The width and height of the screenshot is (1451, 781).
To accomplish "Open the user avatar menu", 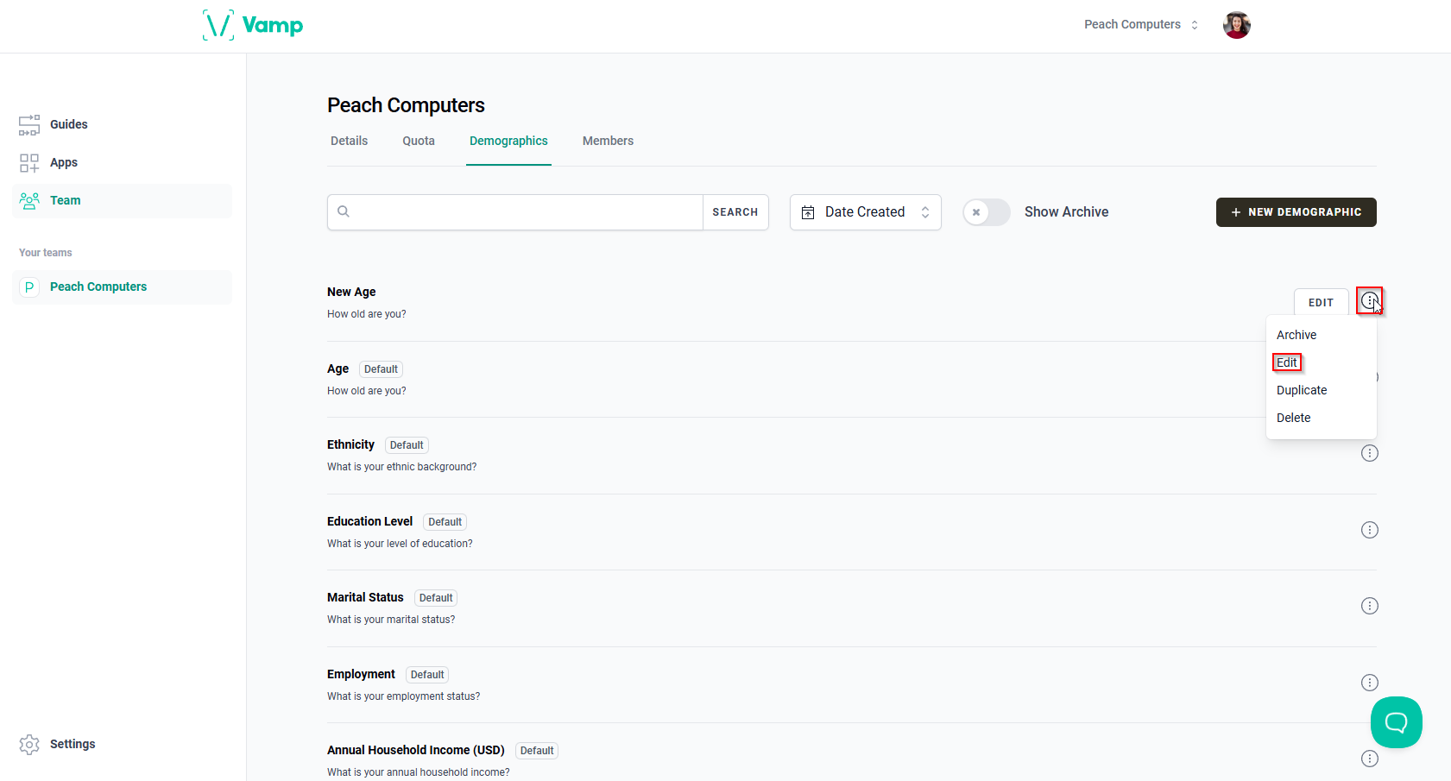I will [1236, 25].
